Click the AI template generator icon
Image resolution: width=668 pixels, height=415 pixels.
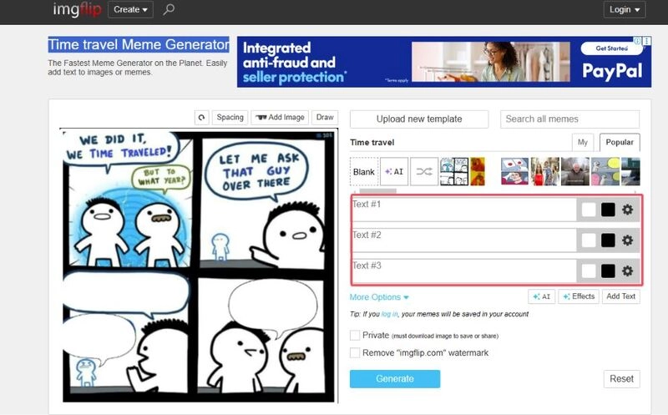(x=394, y=172)
